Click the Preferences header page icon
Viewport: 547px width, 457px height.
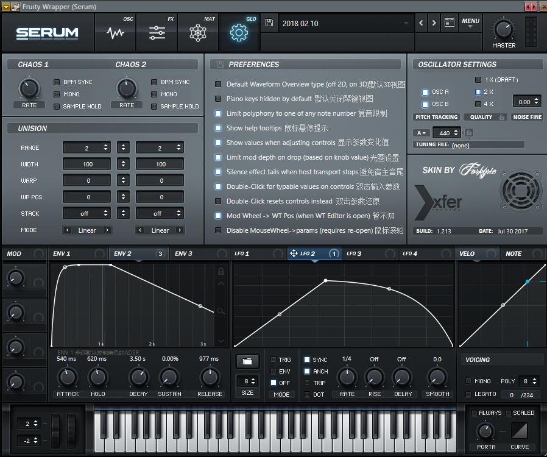(x=221, y=64)
